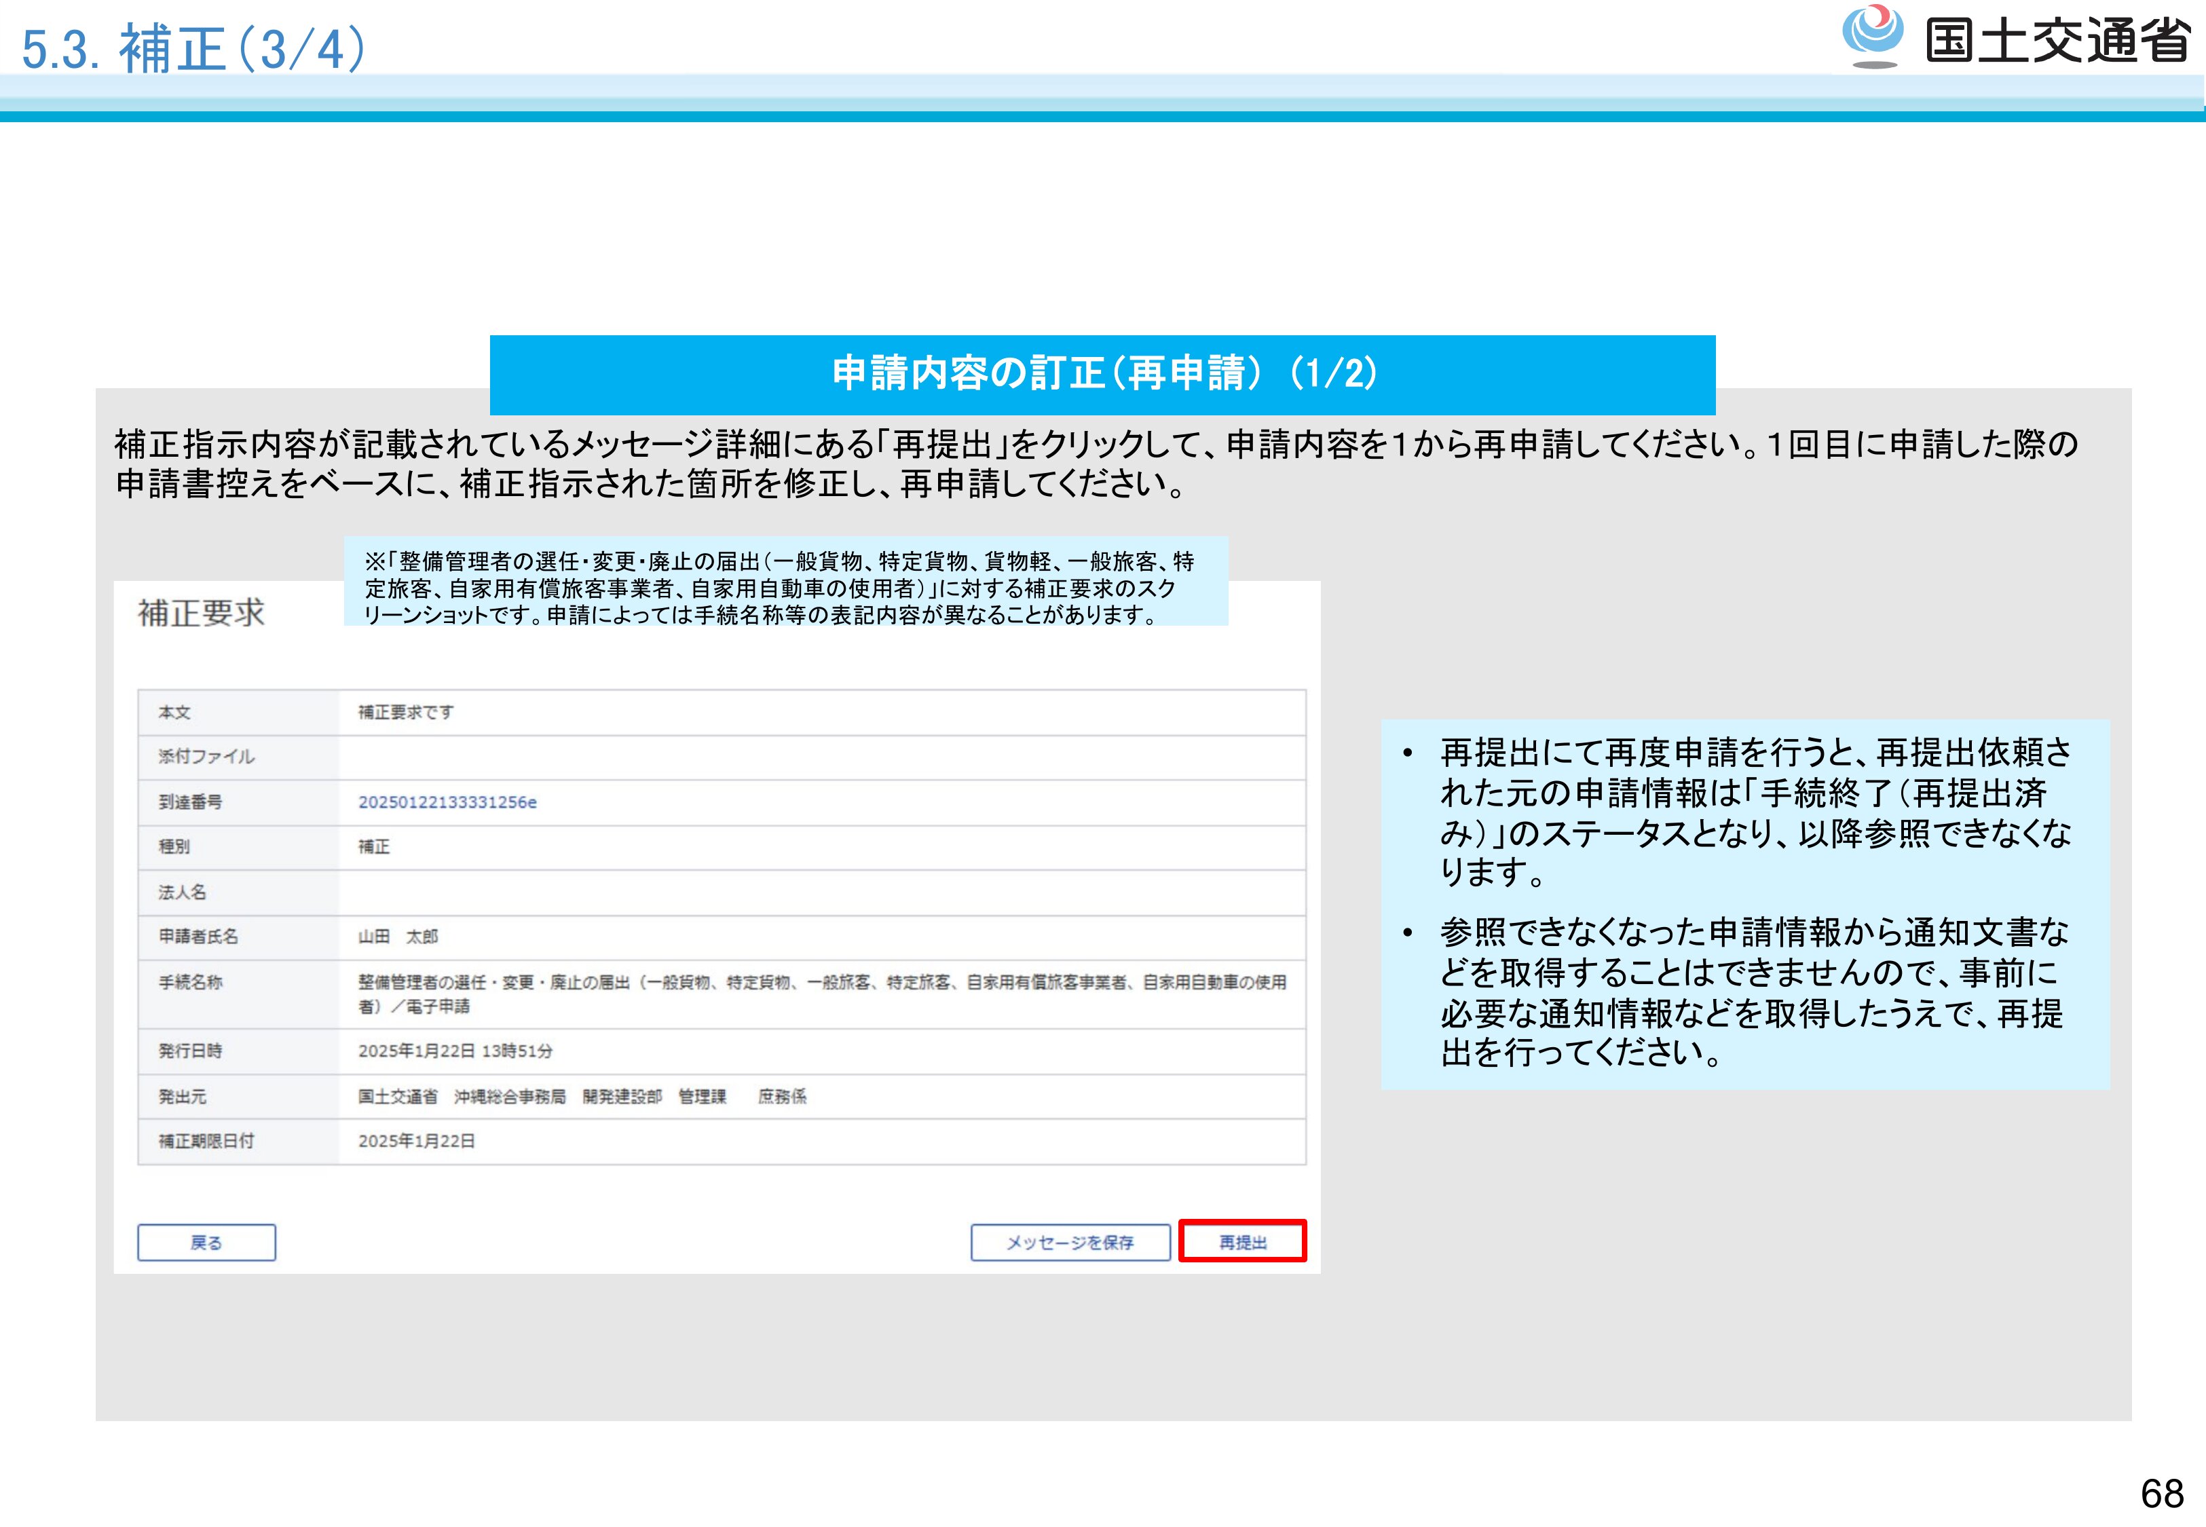Click the 種別 value 補正
The height and width of the screenshot is (1527, 2206).
click(x=374, y=847)
